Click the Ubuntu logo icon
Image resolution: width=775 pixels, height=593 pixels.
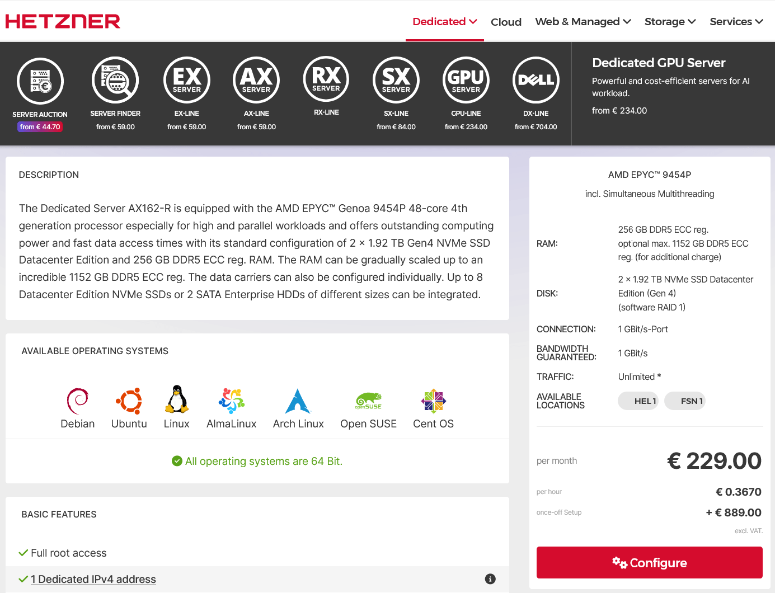click(x=129, y=401)
